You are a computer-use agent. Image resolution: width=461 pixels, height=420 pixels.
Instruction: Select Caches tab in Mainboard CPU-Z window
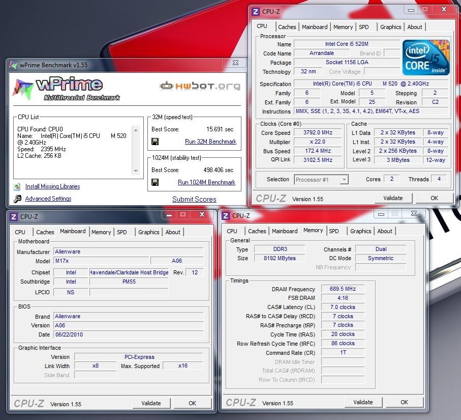45,232
